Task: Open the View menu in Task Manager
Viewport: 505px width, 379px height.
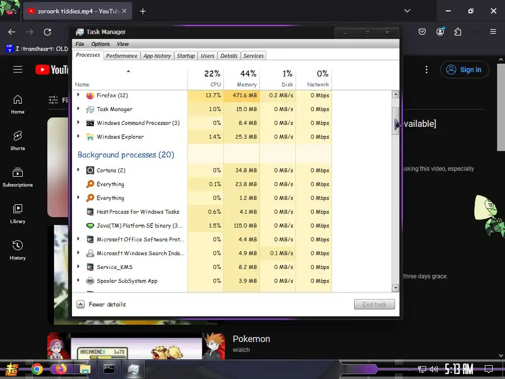Action: coord(123,44)
